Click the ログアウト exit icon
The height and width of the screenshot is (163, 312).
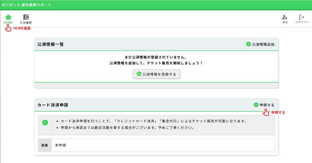tap(302, 17)
